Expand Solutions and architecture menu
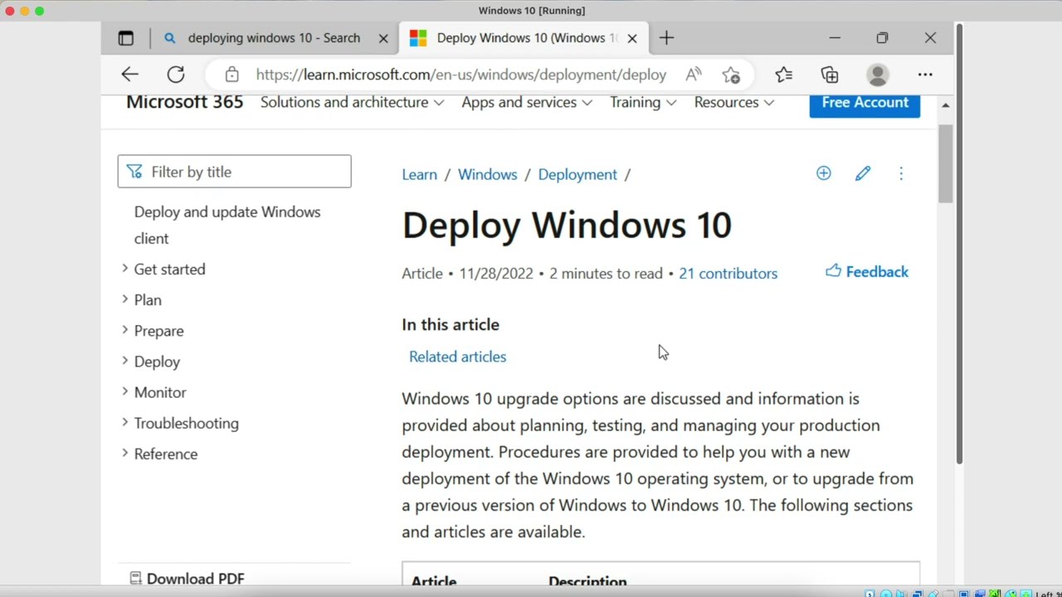Screen dimensions: 1062x597 click(352, 102)
